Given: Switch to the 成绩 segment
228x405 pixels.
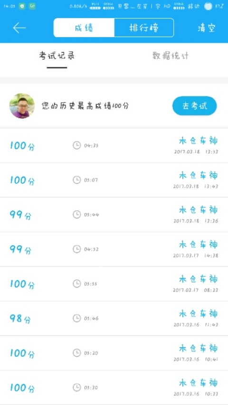Looking at the screenshot, I should [84, 28].
